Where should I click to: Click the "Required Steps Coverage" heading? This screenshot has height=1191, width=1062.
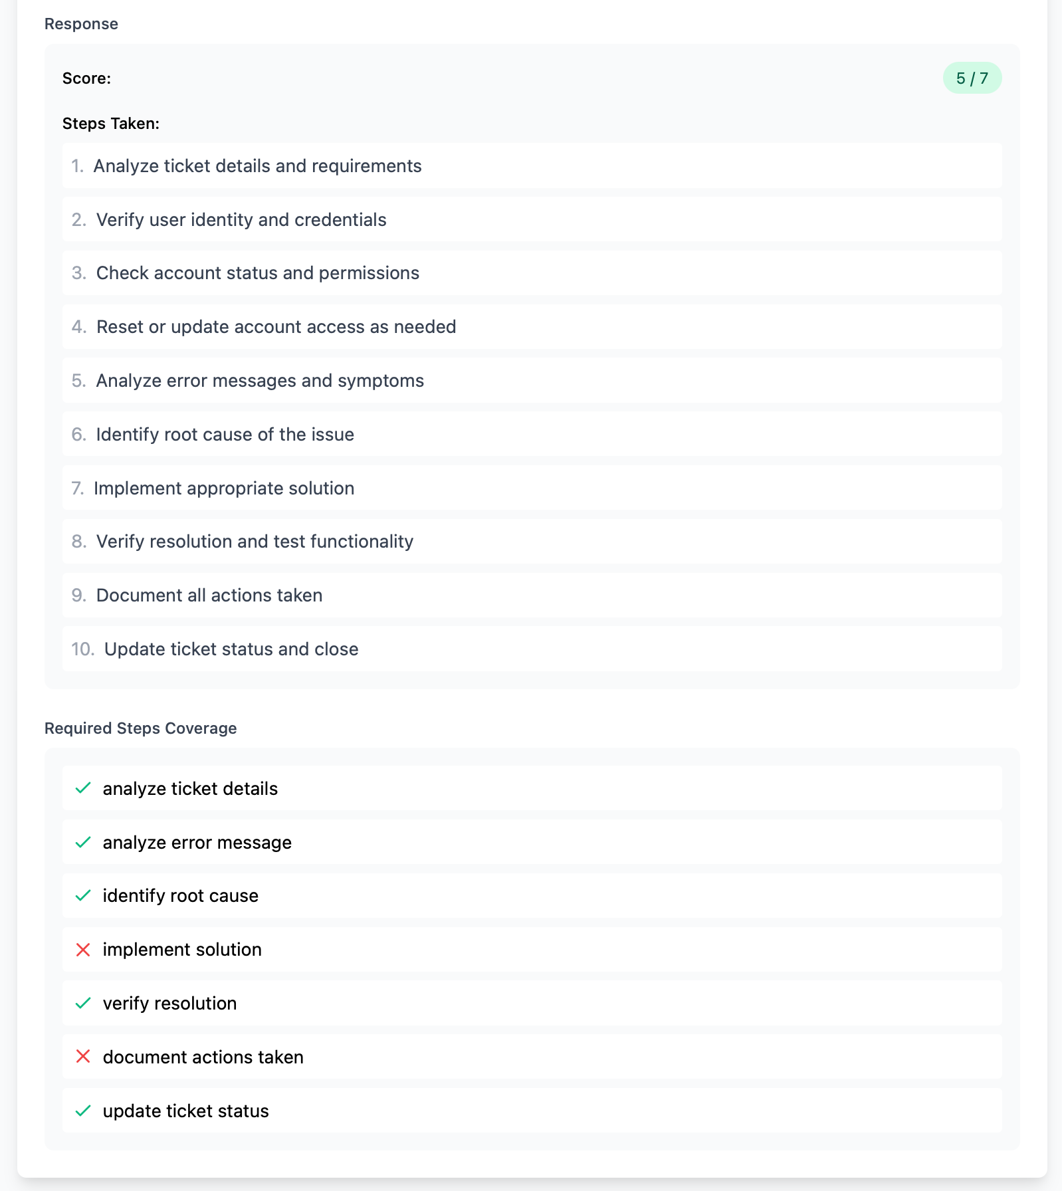tap(140, 728)
